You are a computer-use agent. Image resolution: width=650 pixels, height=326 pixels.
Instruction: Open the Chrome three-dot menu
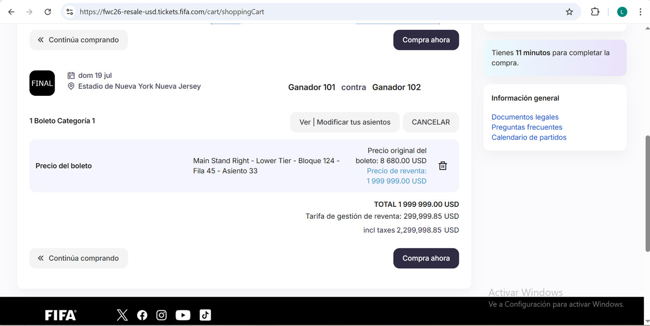640,11
